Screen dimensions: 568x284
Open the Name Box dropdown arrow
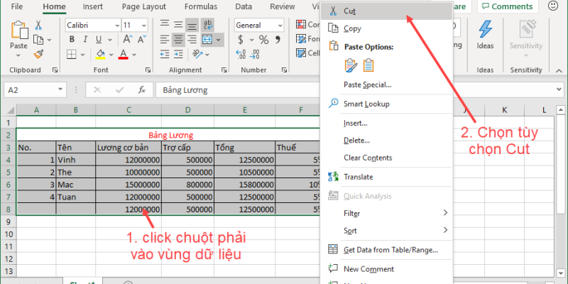pos(76,90)
